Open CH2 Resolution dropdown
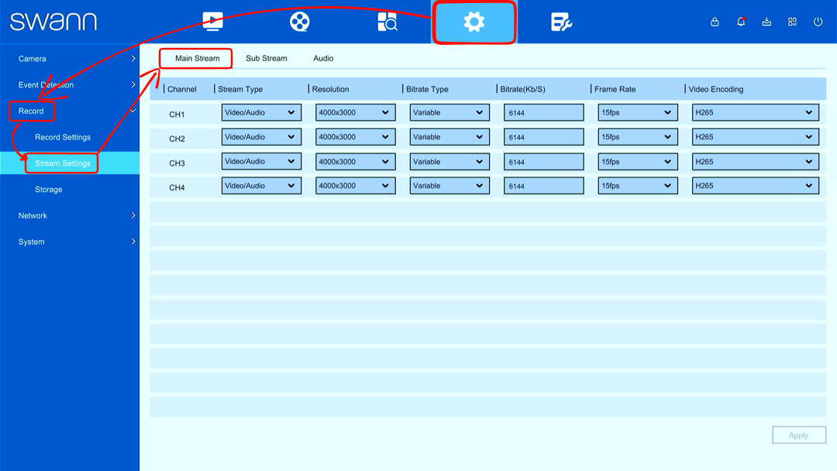Viewport: 837px width, 471px height. tap(356, 137)
